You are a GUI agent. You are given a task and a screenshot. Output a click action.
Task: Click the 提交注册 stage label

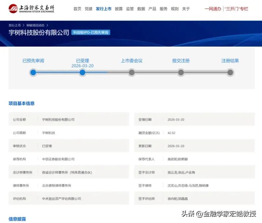(181, 61)
